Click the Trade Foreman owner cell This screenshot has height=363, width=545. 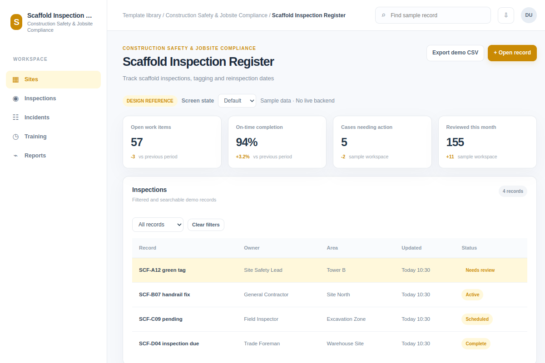[262, 343]
